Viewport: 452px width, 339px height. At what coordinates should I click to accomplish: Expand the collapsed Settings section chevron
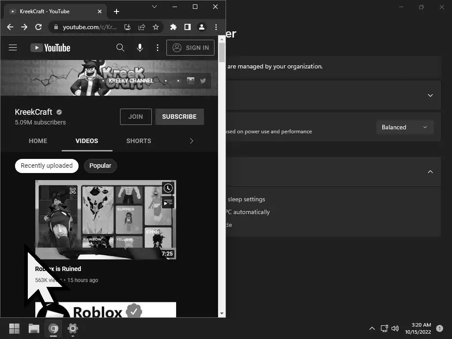430,95
